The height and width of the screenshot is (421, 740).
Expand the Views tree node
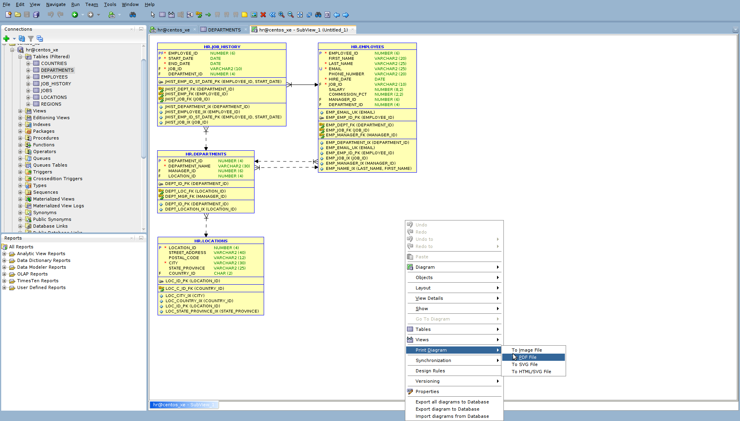(20, 111)
